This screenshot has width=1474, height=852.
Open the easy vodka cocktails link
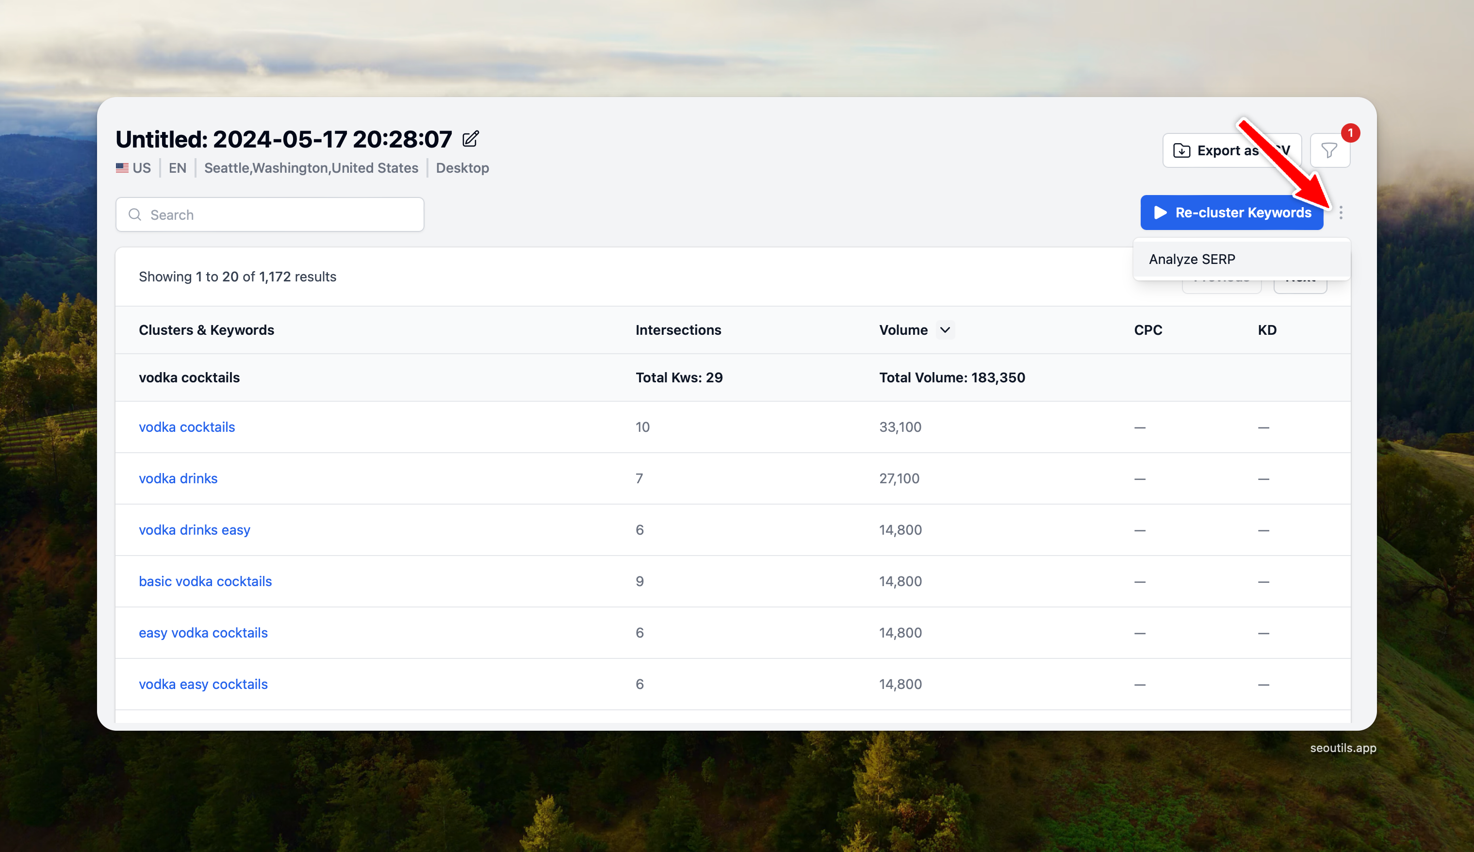tap(203, 633)
